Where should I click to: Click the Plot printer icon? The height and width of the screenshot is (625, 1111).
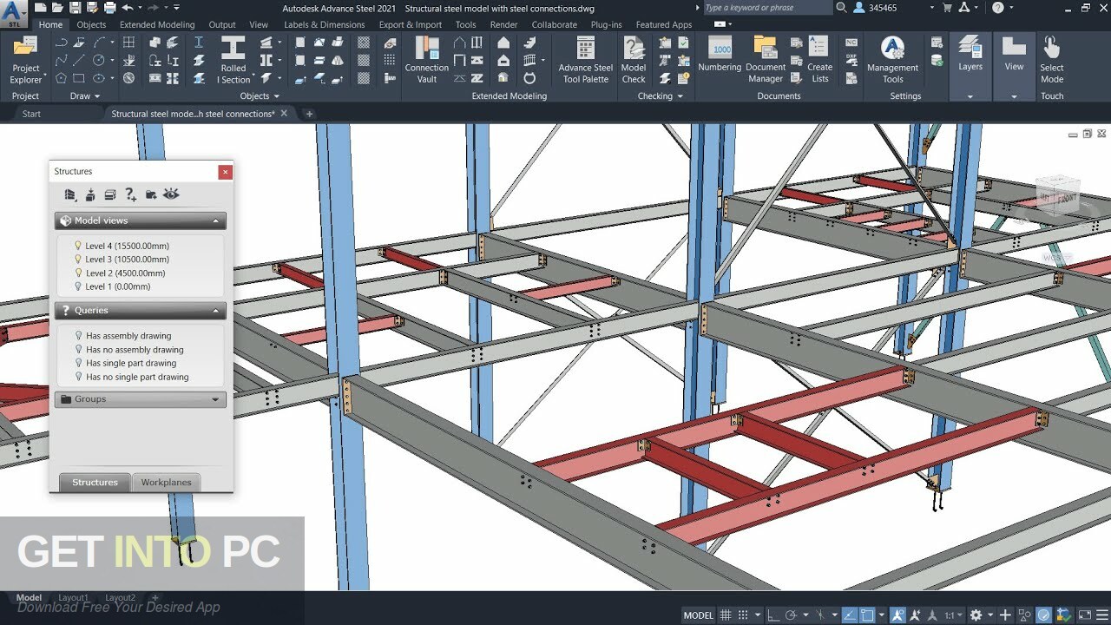109,8
